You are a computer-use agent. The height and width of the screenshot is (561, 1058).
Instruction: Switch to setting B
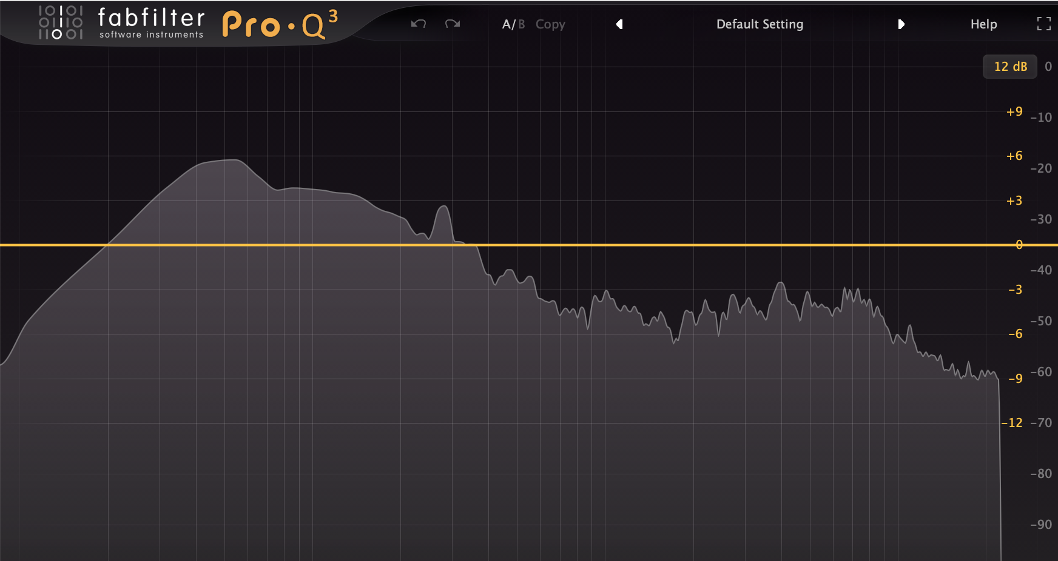coord(522,24)
